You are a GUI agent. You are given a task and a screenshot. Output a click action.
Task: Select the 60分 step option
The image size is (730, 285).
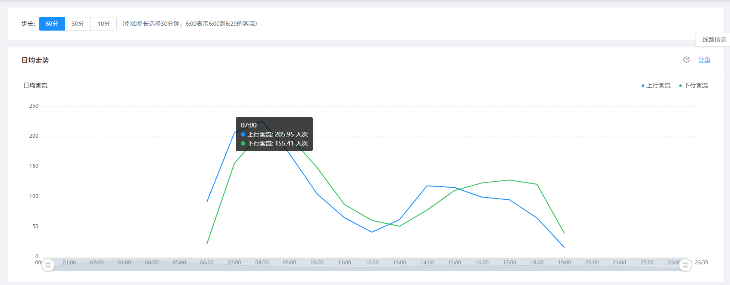click(x=52, y=24)
